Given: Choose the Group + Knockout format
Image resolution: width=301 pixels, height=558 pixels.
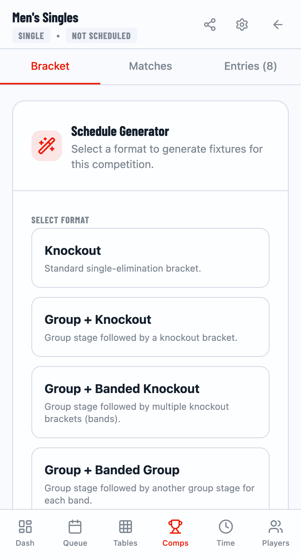Looking at the screenshot, I should (150, 327).
